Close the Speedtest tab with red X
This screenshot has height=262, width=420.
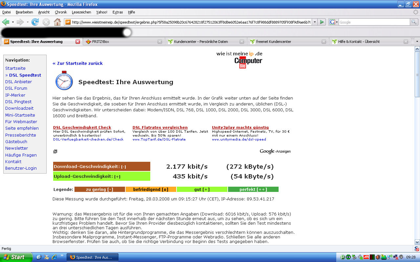point(78,42)
